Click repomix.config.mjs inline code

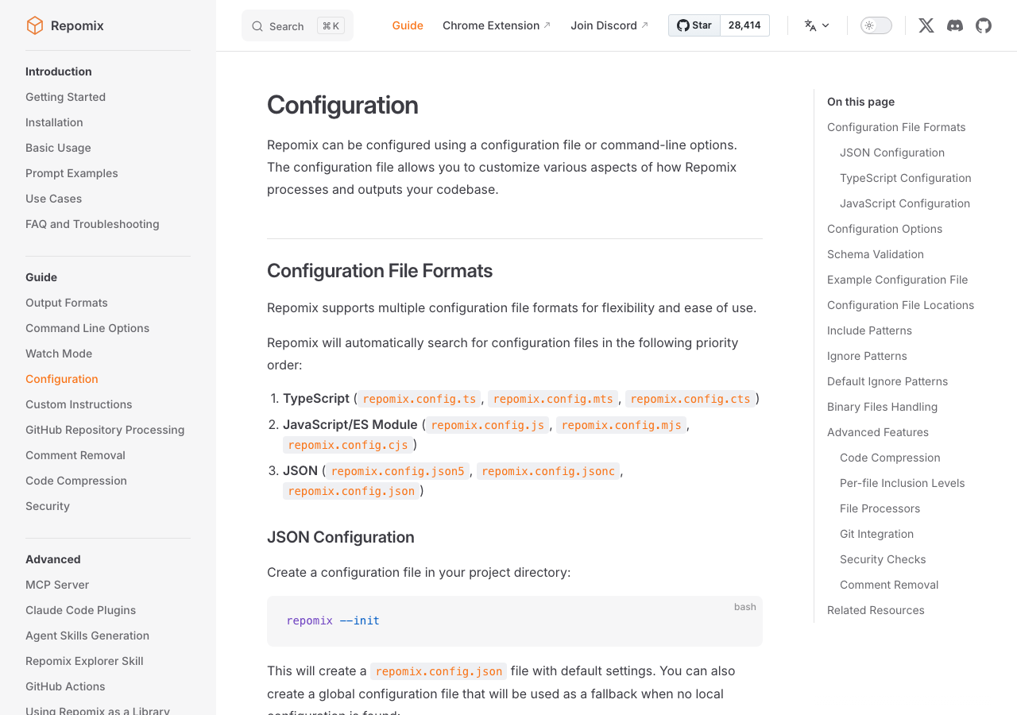pos(621,425)
